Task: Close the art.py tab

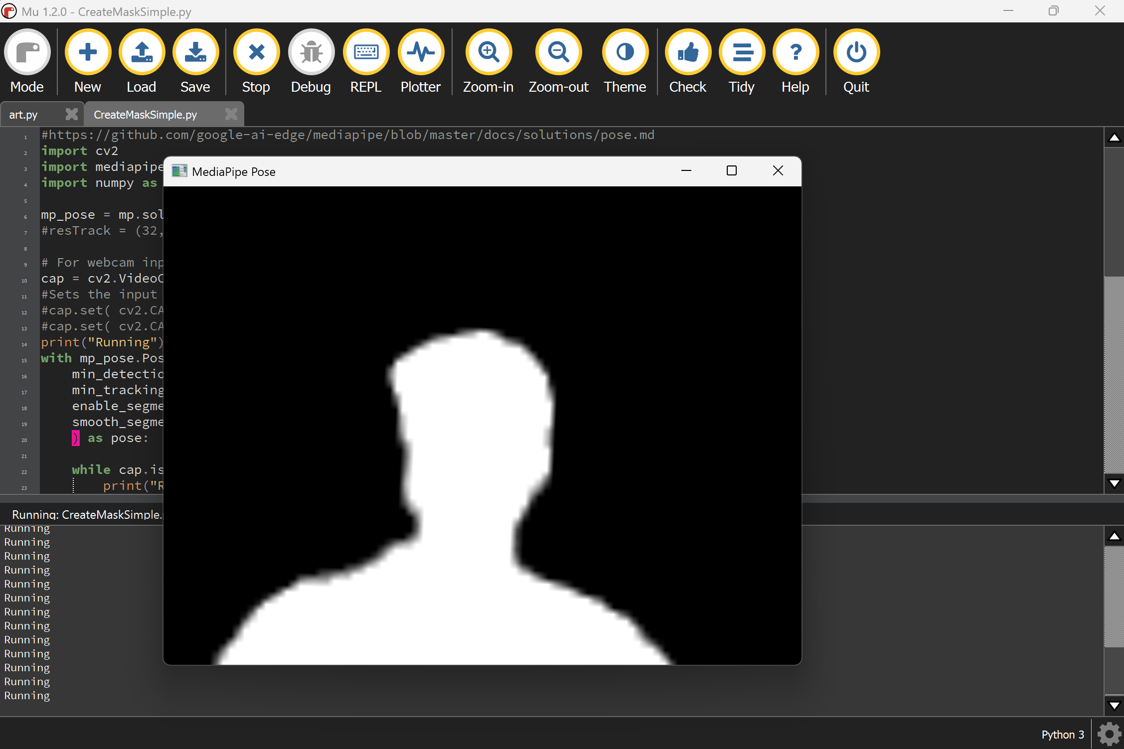Action: point(72,114)
